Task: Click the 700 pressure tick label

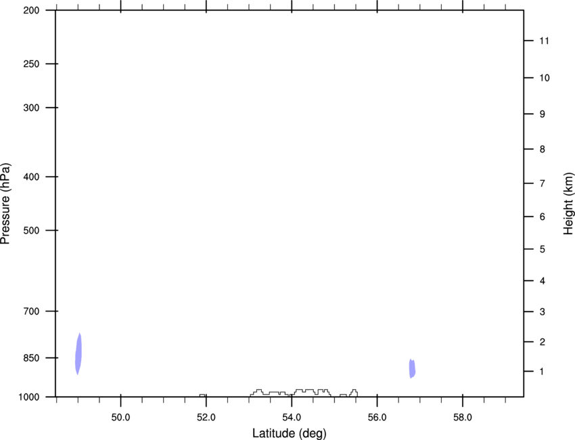Action: (x=31, y=311)
